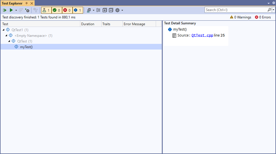The image size is (276, 154).
Task: Toggle the not run tests filter showing 1
Action: point(78,10)
